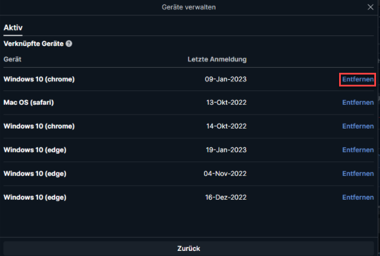Click Entfernen for the 04-Nov-2022 Edge device

(x=358, y=174)
